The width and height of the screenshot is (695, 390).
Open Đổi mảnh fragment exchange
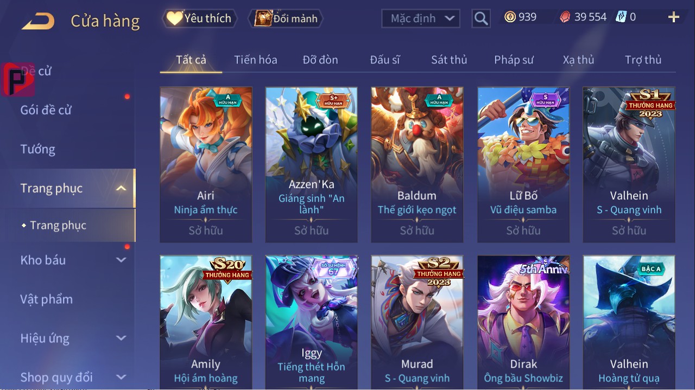tap(286, 18)
